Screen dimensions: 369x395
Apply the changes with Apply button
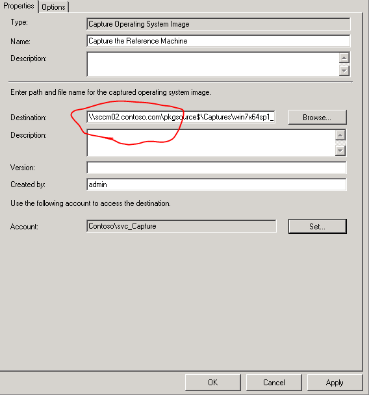point(335,383)
